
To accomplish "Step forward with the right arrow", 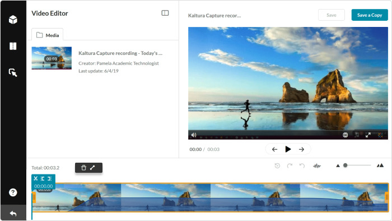I will tap(301, 149).
